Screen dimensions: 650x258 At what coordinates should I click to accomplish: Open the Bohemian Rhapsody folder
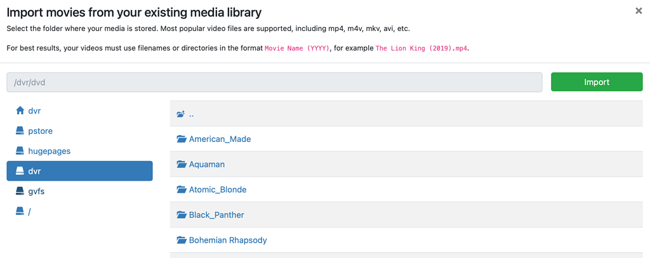tap(227, 241)
